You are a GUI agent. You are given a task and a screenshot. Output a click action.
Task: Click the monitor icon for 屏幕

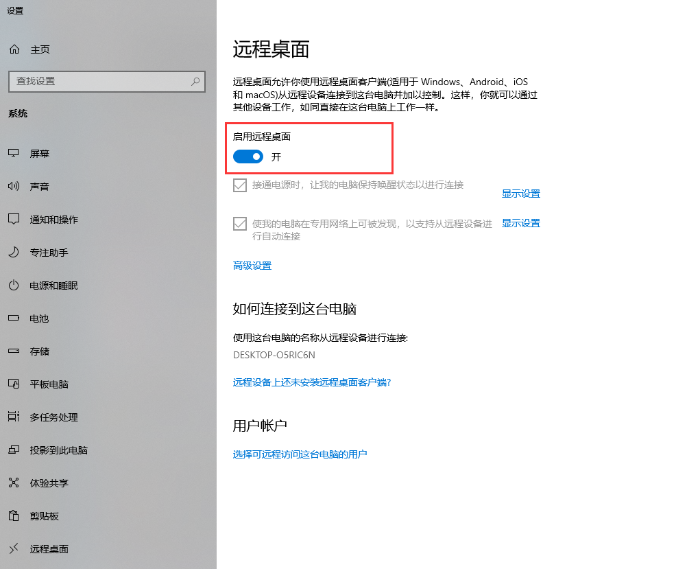click(13, 153)
